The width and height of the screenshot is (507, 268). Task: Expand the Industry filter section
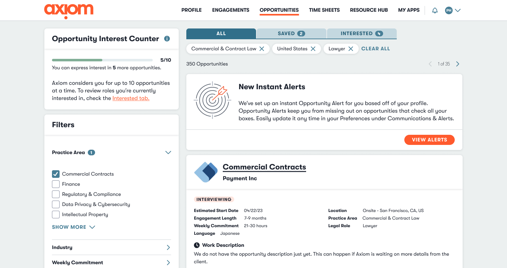tap(168, 247)
